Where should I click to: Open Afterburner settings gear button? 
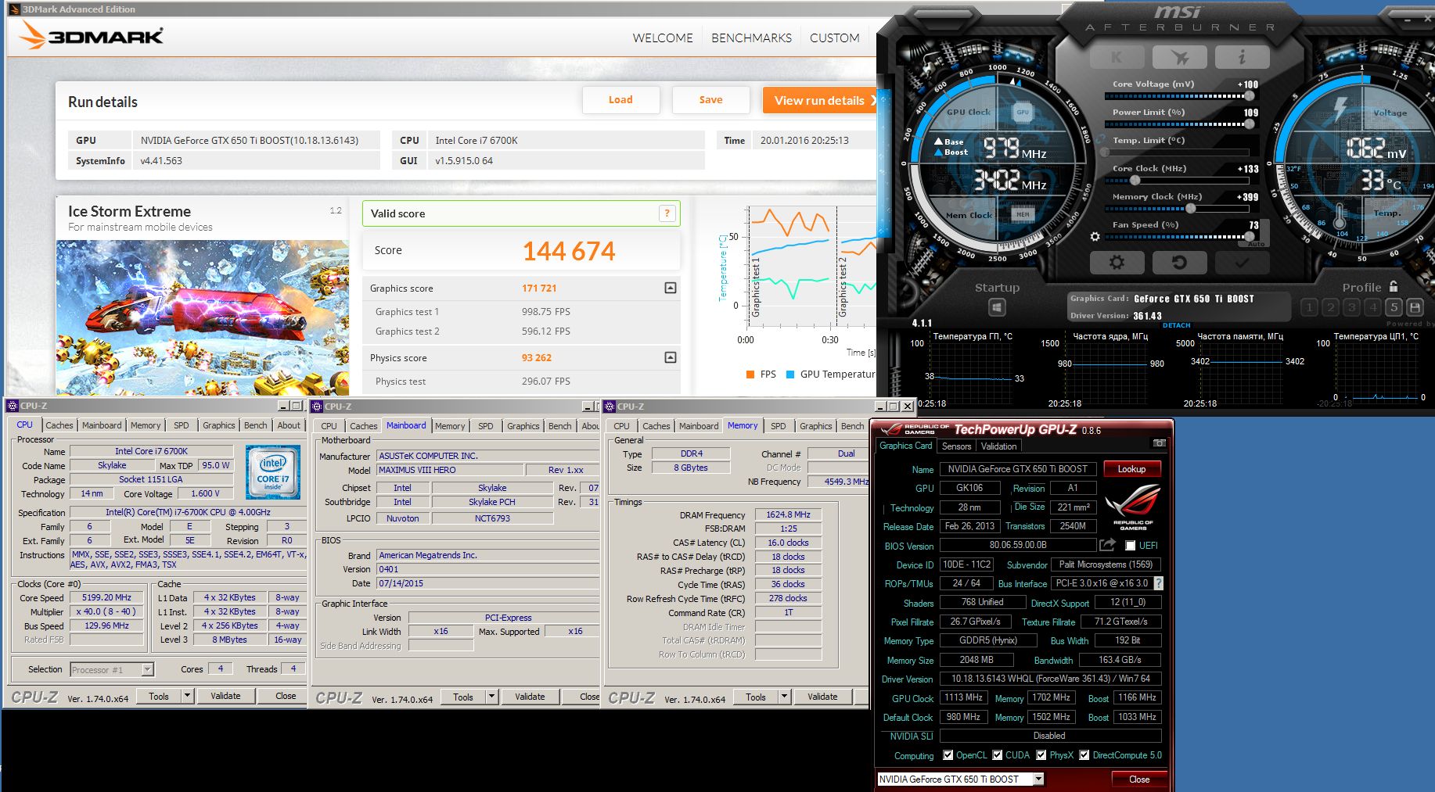point(1117,263)
